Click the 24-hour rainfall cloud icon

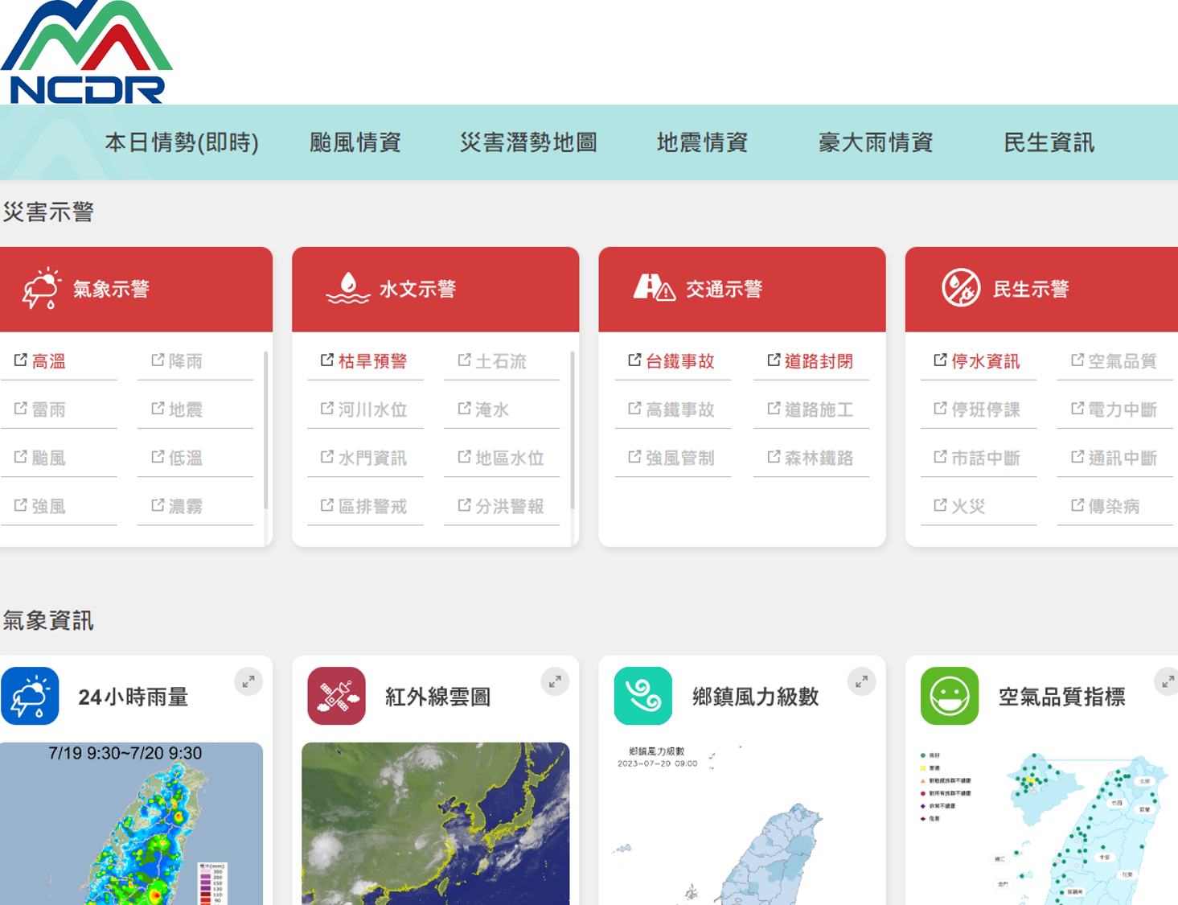30,696
